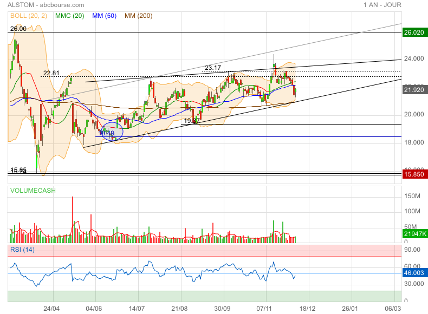Image resolution: width=428 pixels, height=314 pixels.
Task: Click the RSI (14) indicator label
Action: (23, 249)
